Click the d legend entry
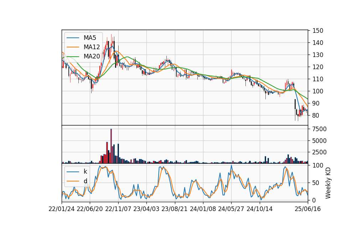Screen dimensions: 342x246 (85, 181)
